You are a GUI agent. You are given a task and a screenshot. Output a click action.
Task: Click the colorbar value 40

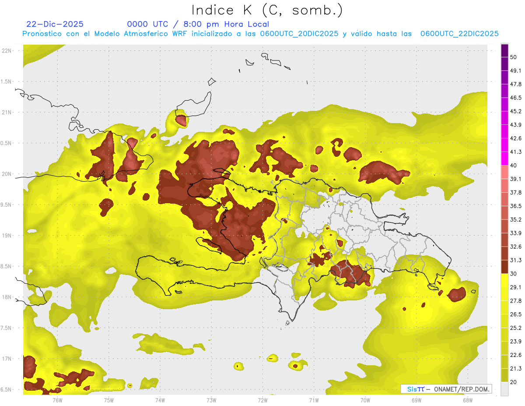point(514,166)
